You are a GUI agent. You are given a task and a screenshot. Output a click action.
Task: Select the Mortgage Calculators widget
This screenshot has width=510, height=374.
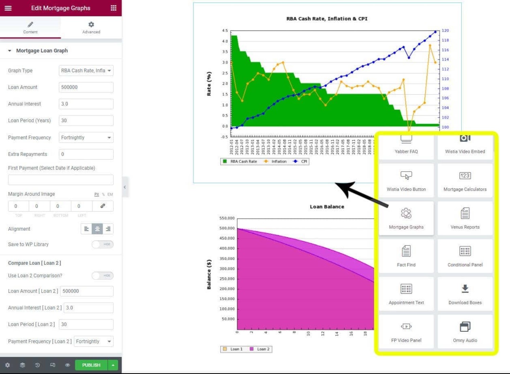(465, 180)
